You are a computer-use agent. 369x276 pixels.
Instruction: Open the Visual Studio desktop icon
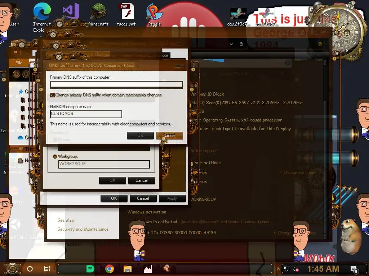coord(70,11)
